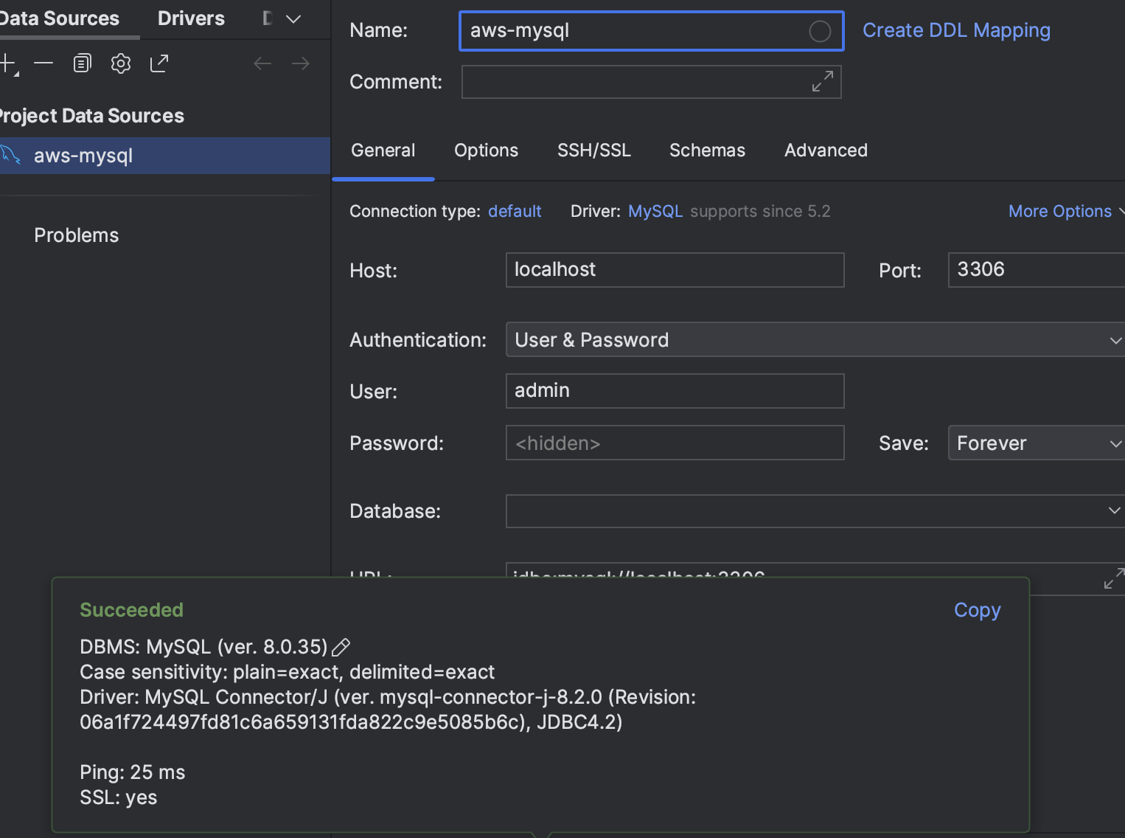Duplicate the selected data source
Screen dimensions: 1125x838
(83, 63)
